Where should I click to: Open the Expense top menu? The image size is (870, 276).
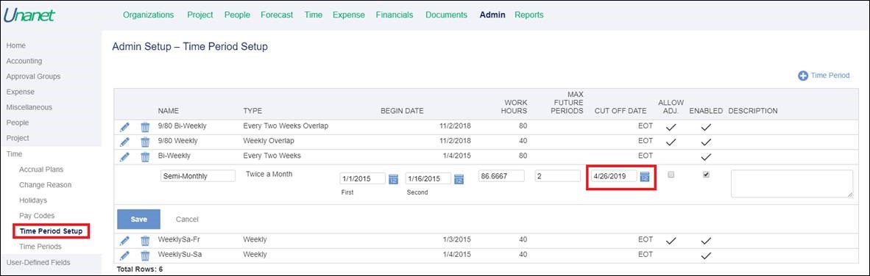(349, 15)
